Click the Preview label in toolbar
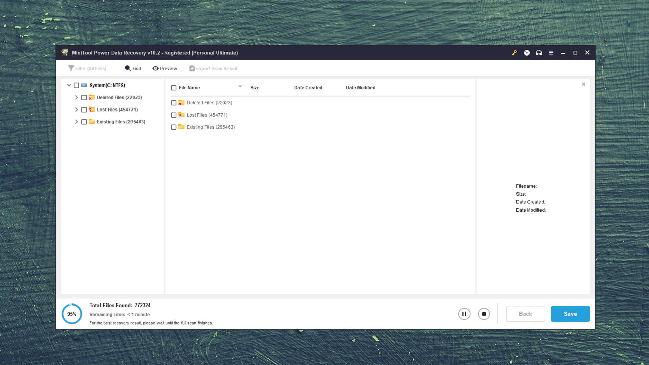This screenshot has width=649, height=365. point(168,69)
